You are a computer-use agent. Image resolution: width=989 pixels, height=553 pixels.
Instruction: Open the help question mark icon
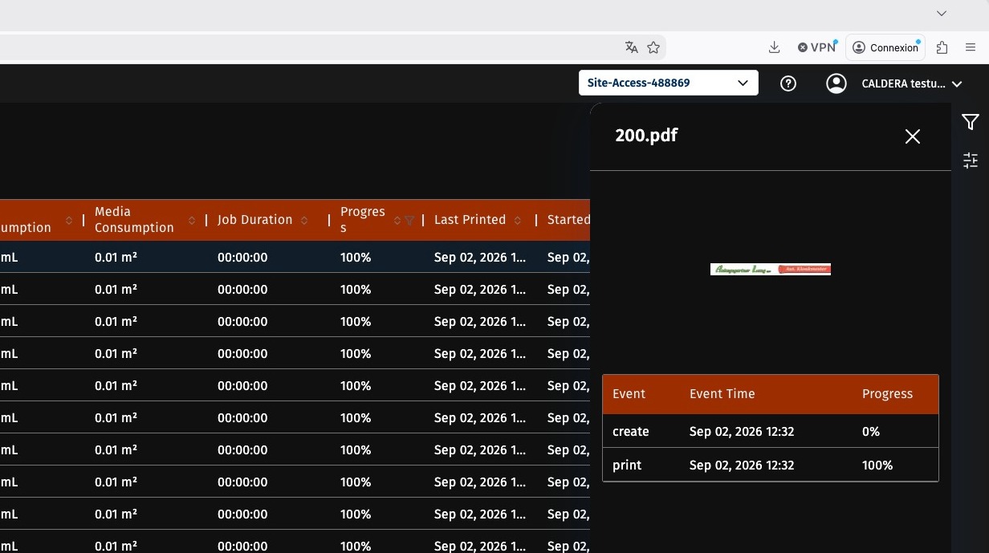(x=788, y=83)
